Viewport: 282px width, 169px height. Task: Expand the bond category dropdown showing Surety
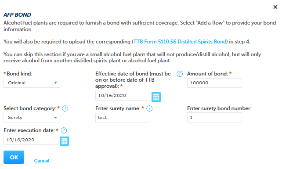point(32,118)
